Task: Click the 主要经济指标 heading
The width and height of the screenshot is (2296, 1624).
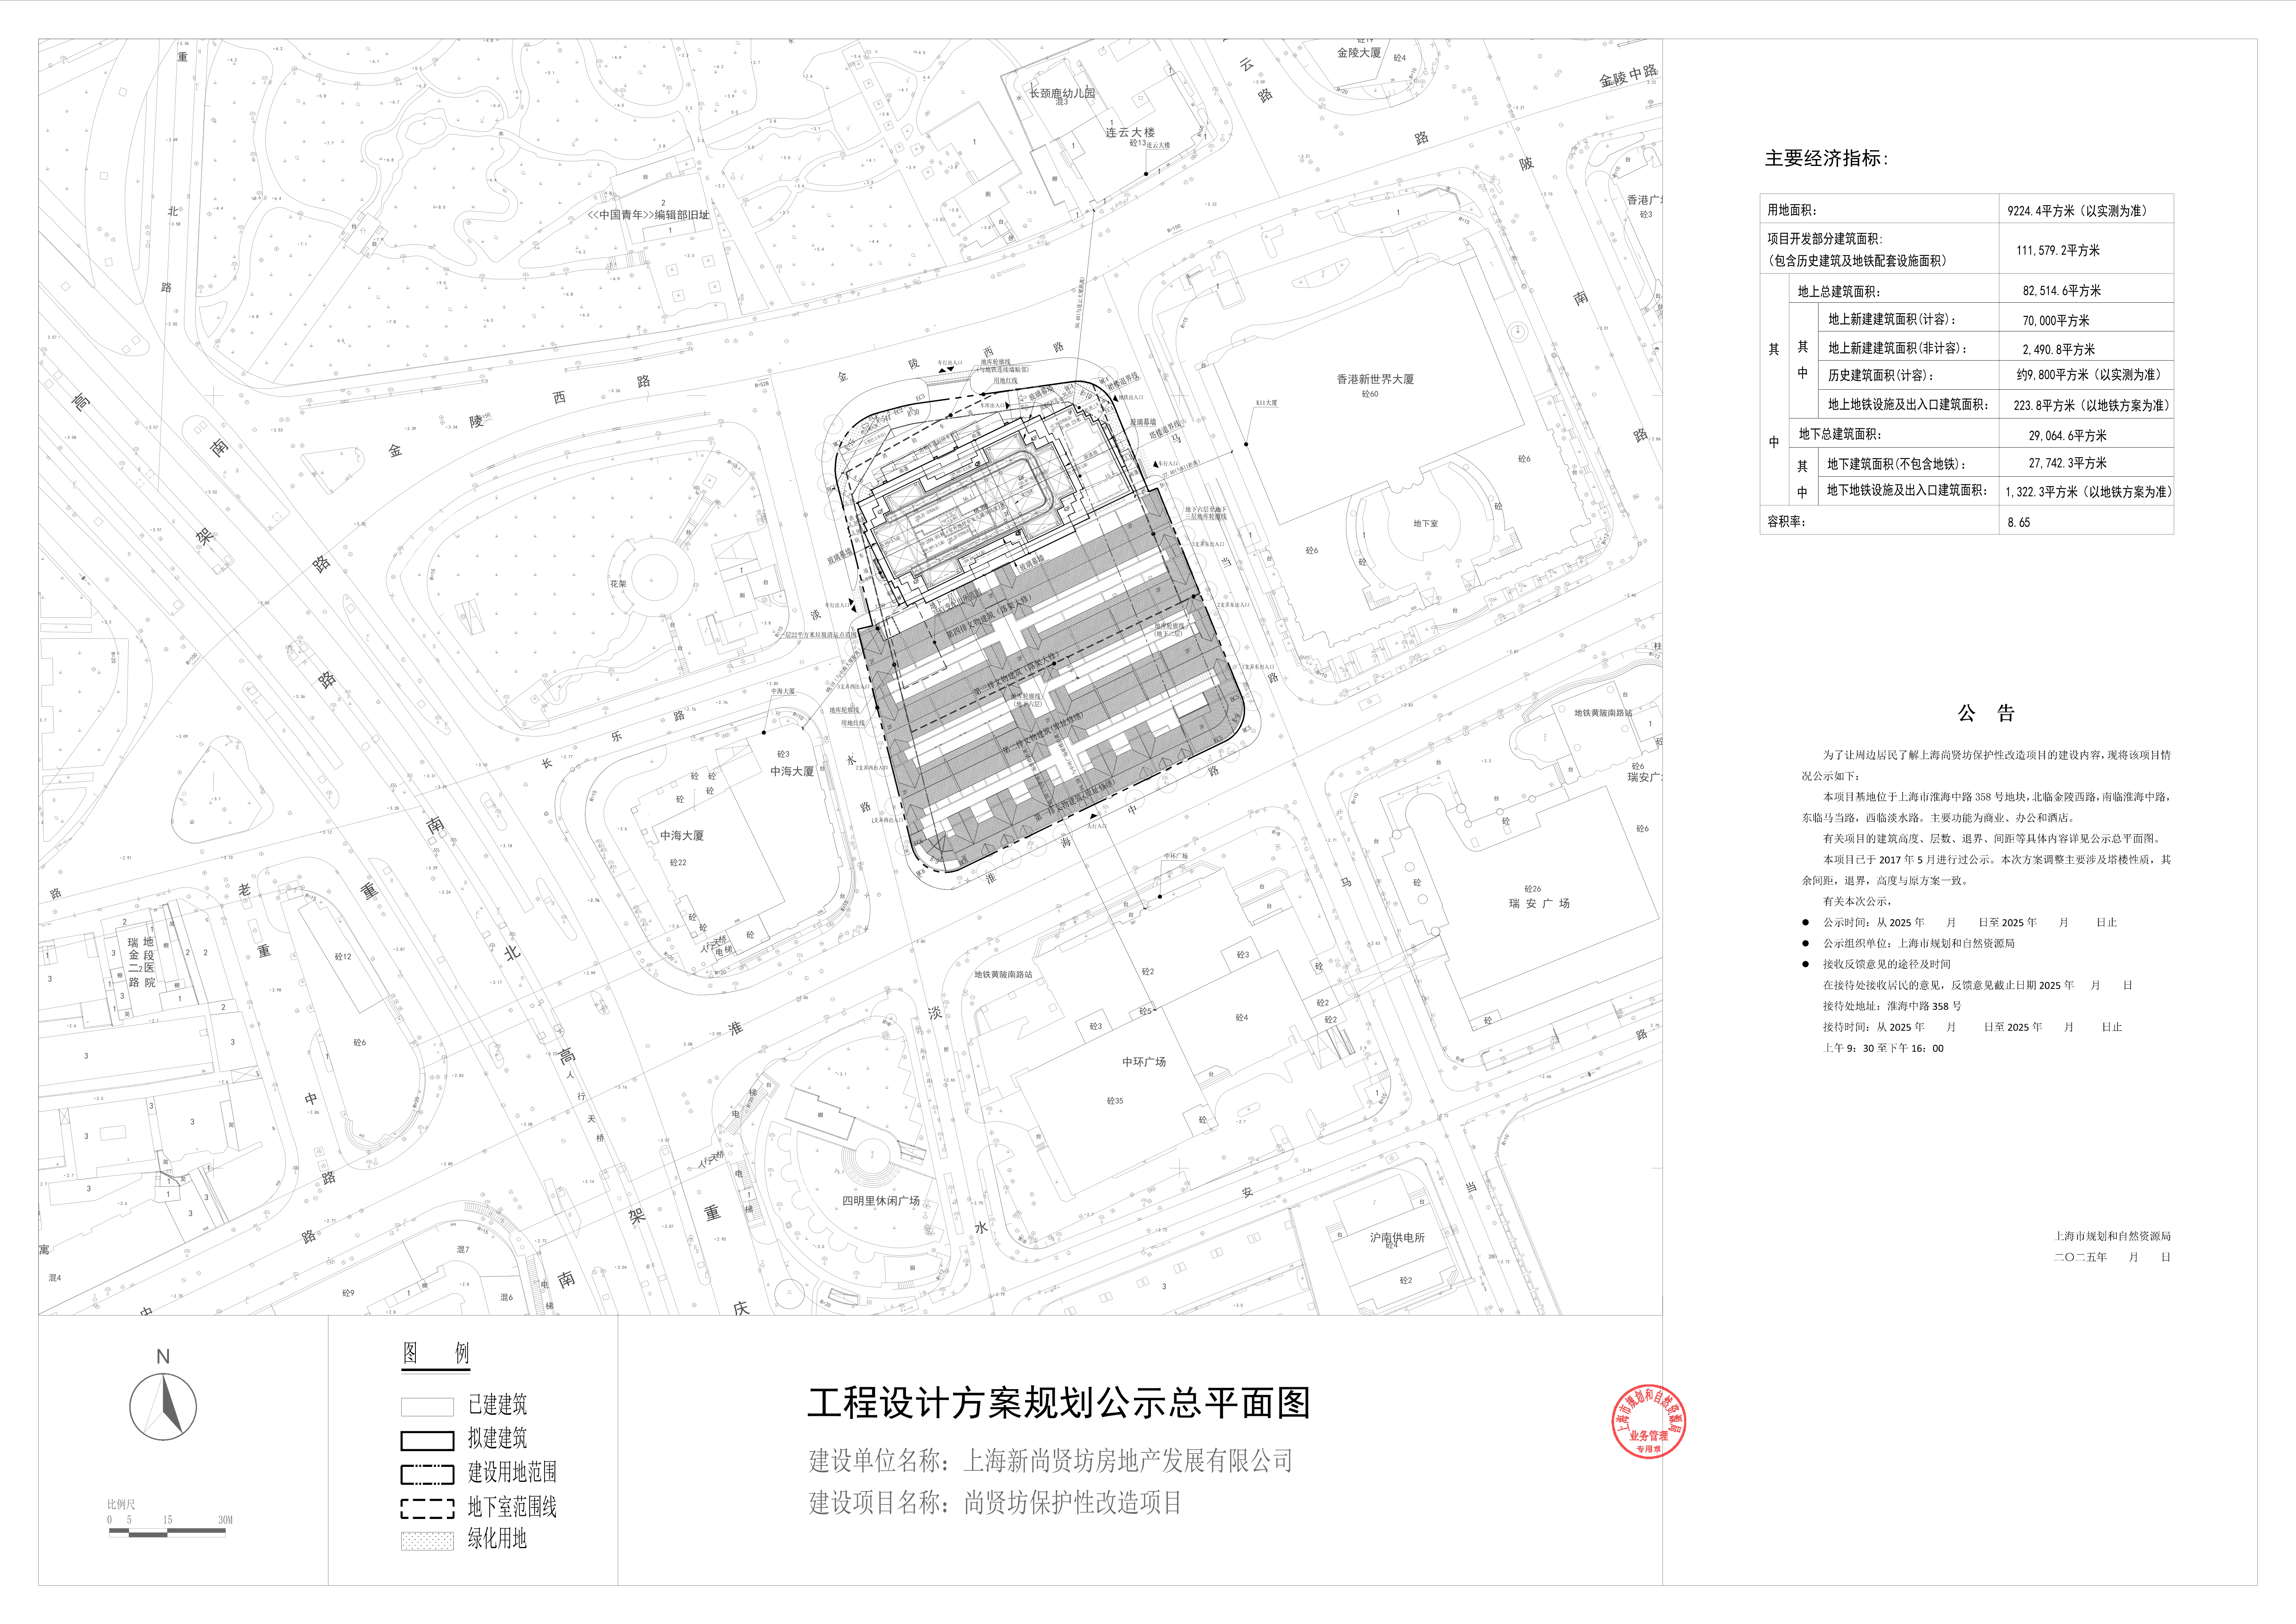Action: click(1826, 158)
